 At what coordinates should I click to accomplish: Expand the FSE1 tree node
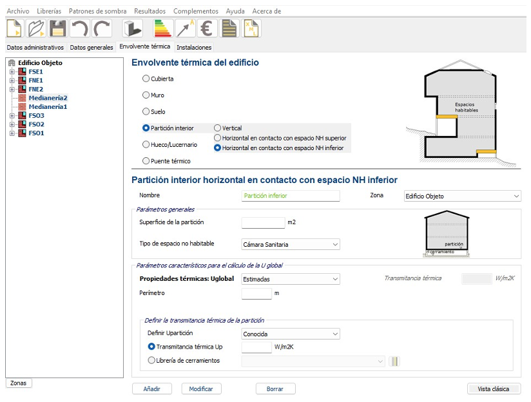click(12, 72)
